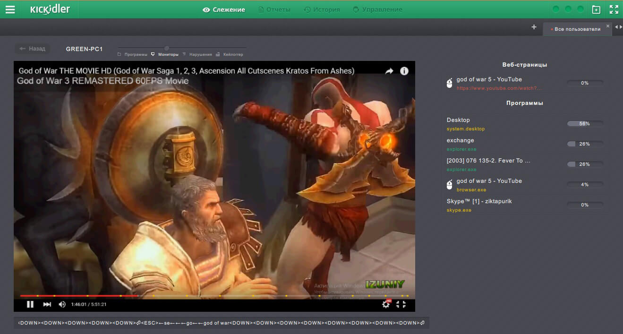This screenshot has height=334, width=623.
Task: Click explorer.exe under Fever To entry
Action: (x=461, y=170)
